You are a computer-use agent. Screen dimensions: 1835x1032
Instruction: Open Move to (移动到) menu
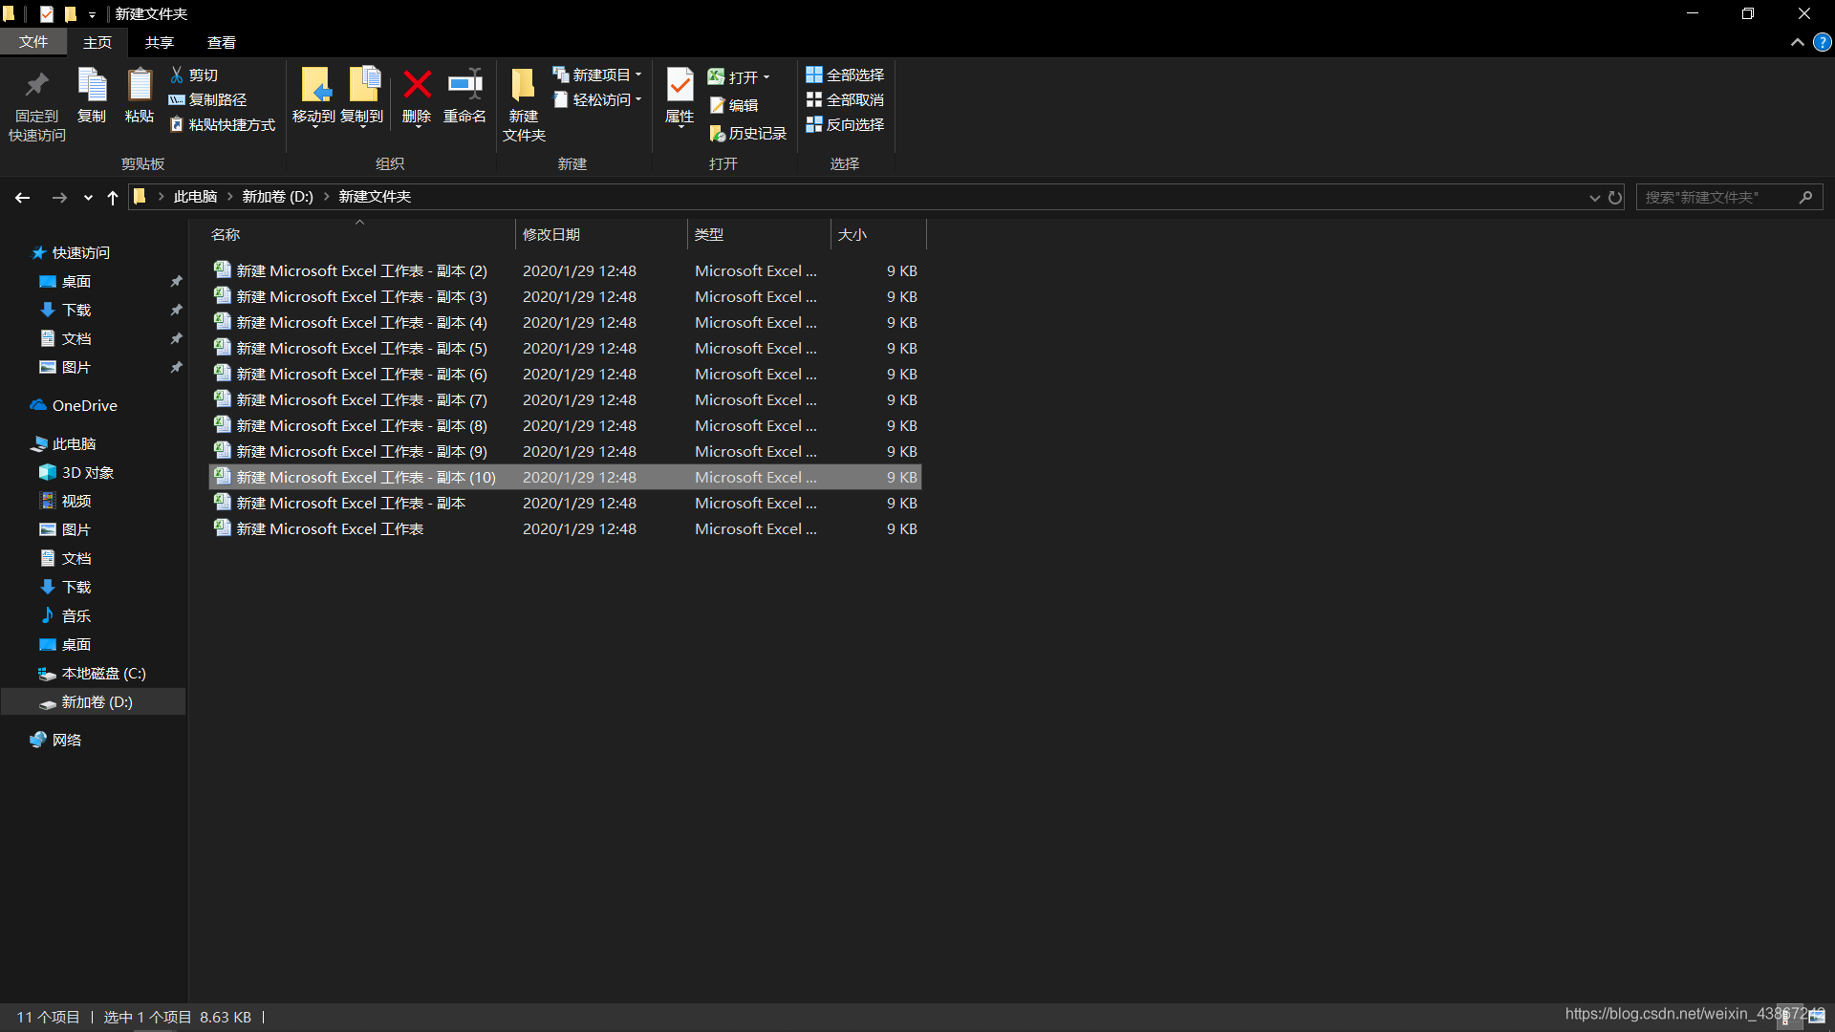point(313,97)
